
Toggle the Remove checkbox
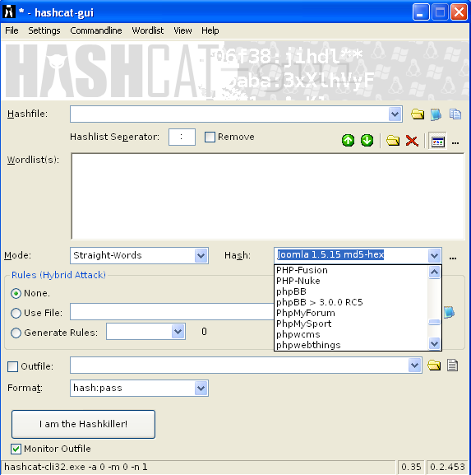click(210, 137)
